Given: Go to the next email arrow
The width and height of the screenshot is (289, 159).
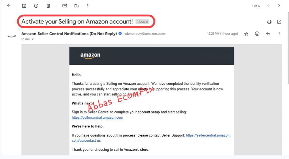Looking at the screenshot, I should pyautogui.click(x=279, y=6).
